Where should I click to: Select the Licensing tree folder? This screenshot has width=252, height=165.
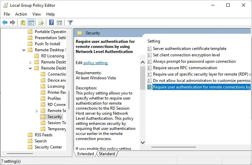click(56, 86)
